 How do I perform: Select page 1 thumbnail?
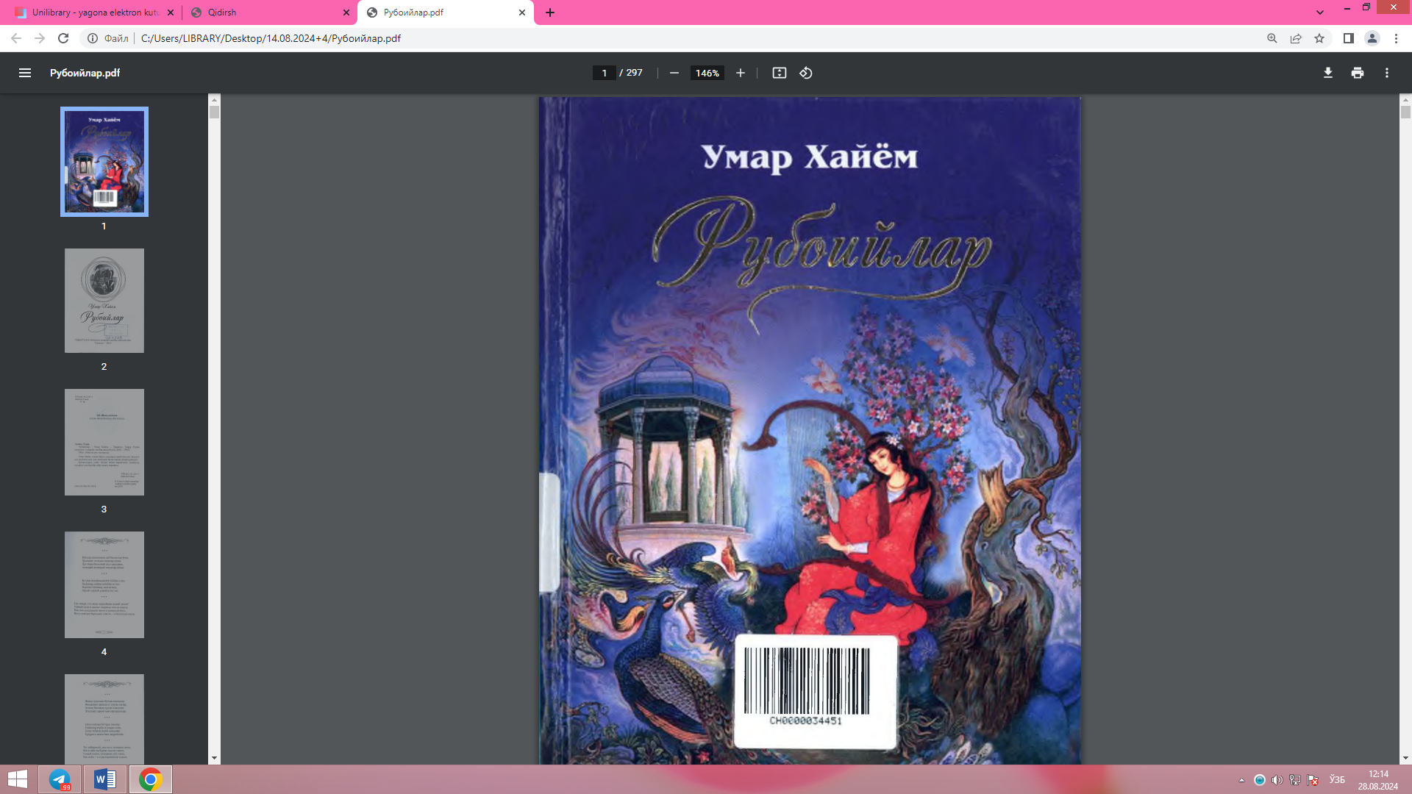pyautogui.click(x=104, y=162)
